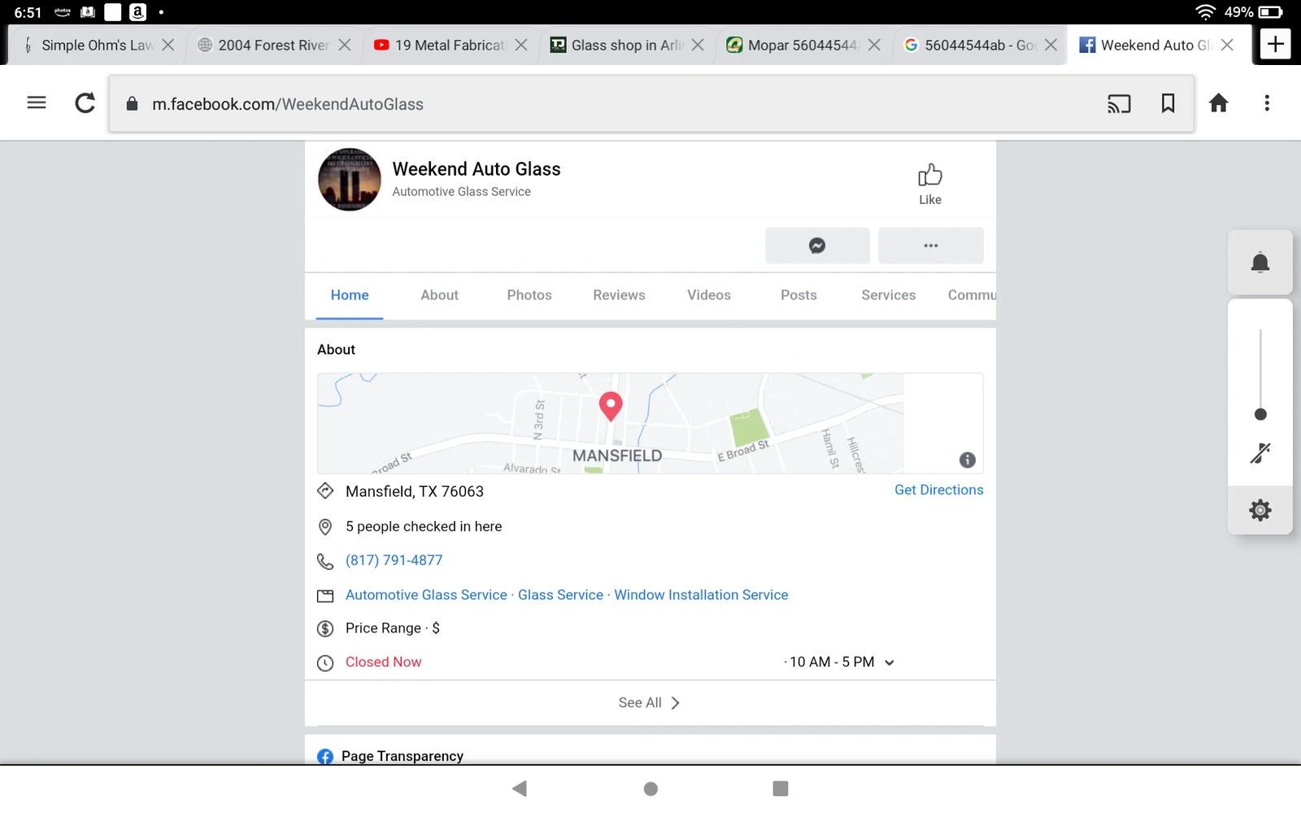Close the Google 56044544ab search tab
Screen dimensions: 1301x813
1051,46
